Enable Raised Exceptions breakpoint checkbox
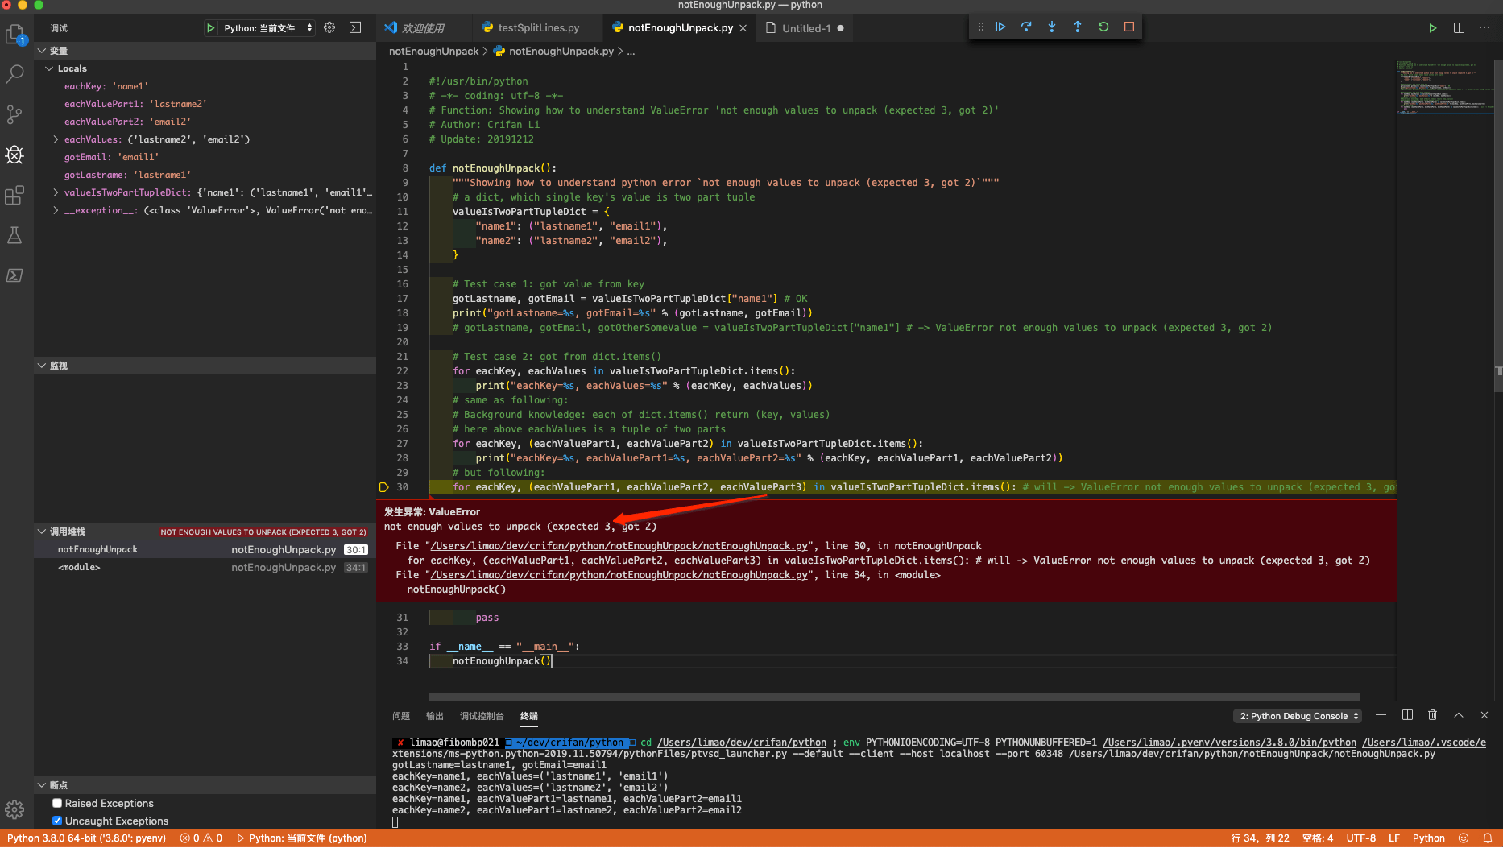 57,803
